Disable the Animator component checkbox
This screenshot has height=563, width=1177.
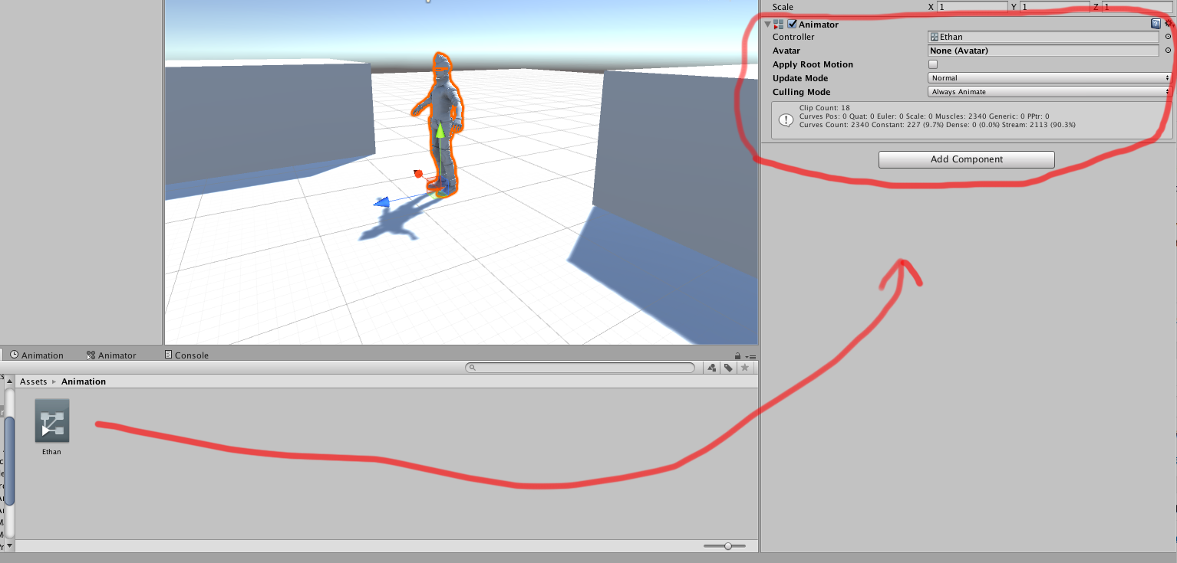pyautogui.click(x=792, y=25)
